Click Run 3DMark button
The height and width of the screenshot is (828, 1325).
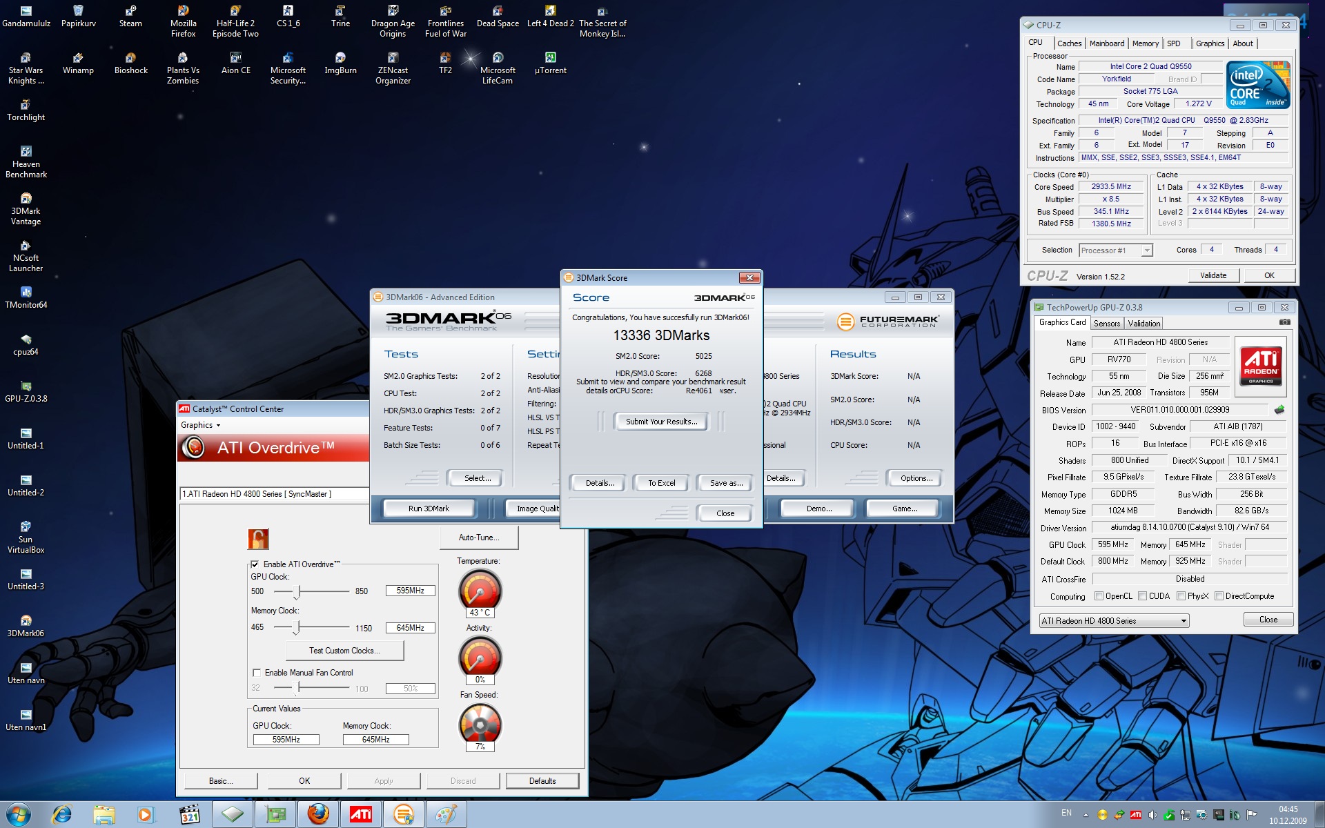tap(429, 509)
